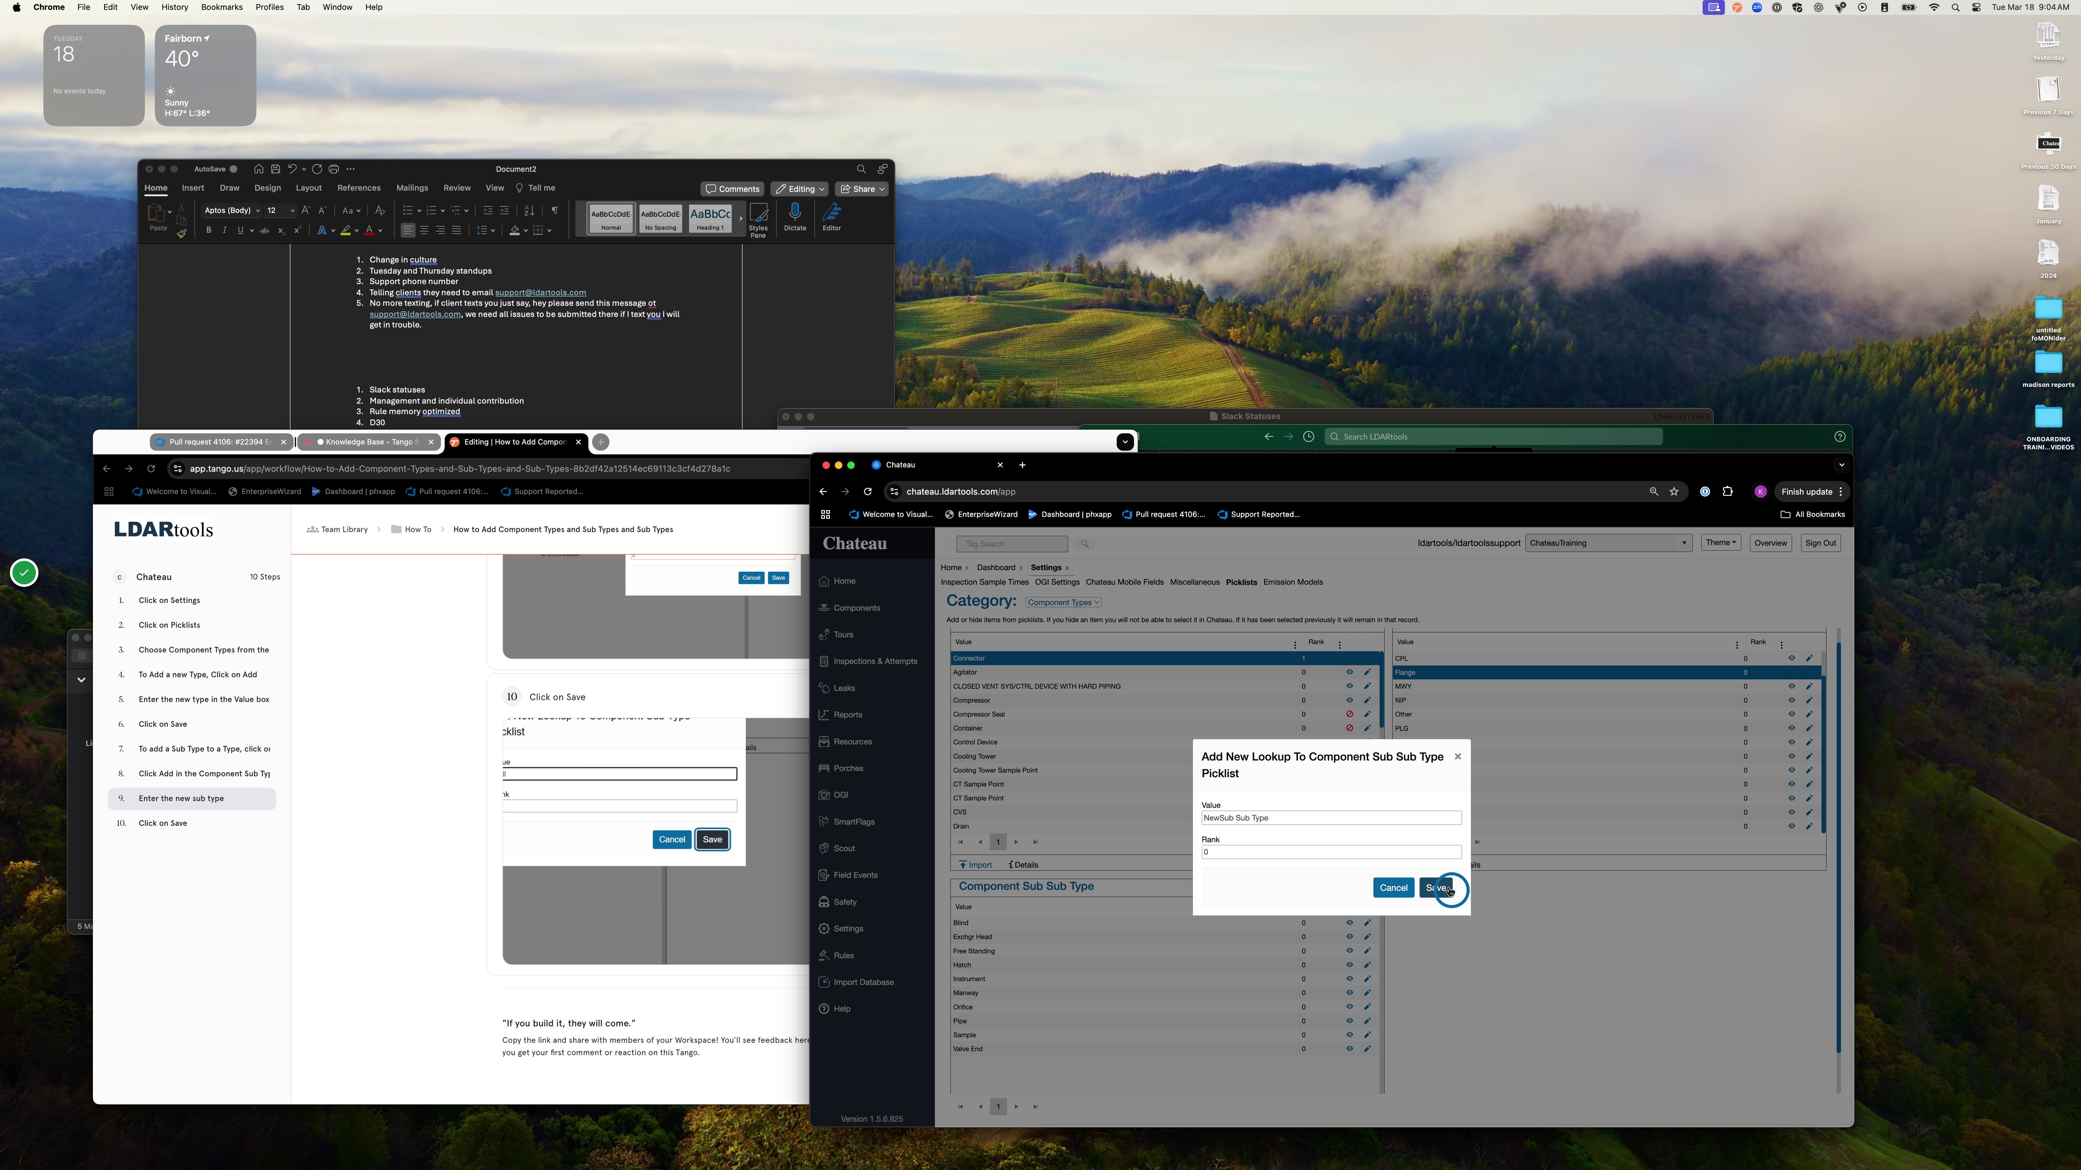Switch to the Insert tab in Word
Viewport: 2081px width, 1170px height.
pos(192,188)
